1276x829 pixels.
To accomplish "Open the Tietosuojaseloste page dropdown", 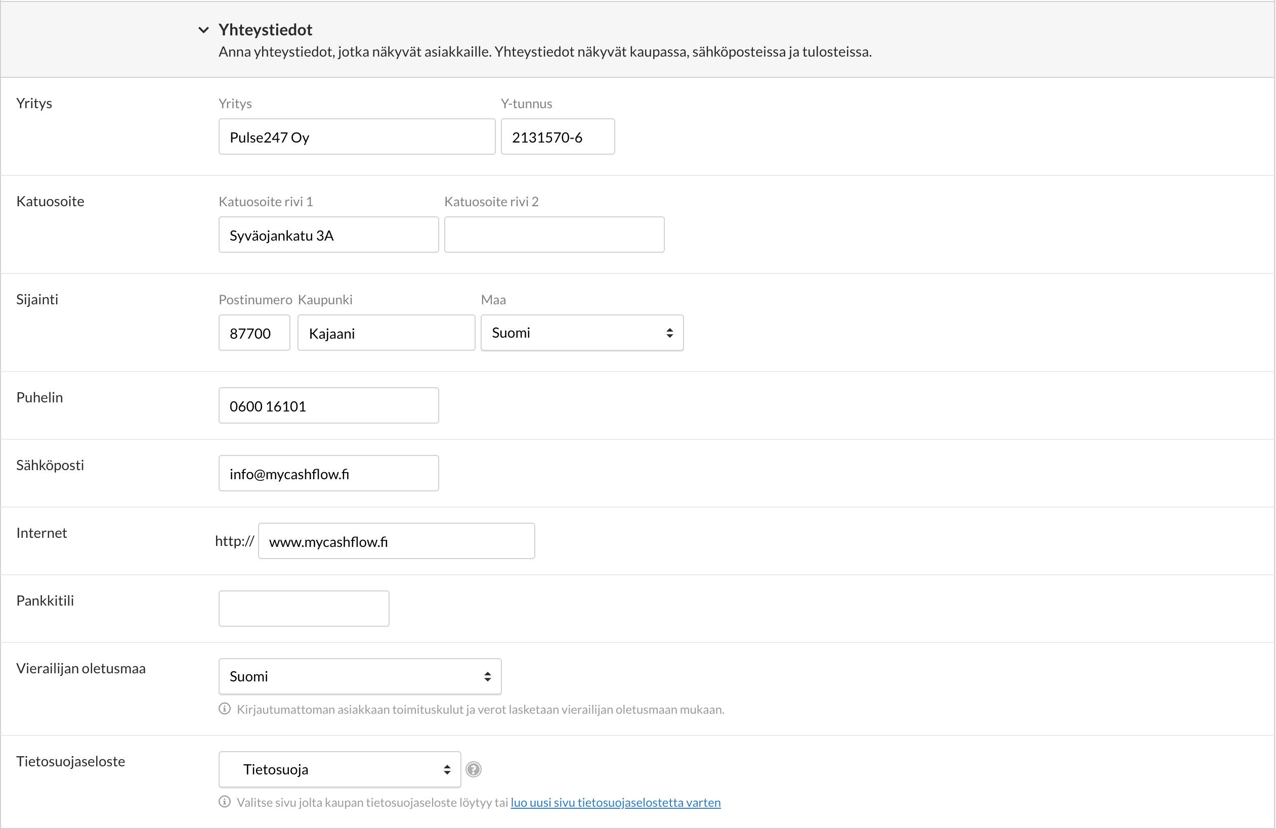I will (339, 769).
